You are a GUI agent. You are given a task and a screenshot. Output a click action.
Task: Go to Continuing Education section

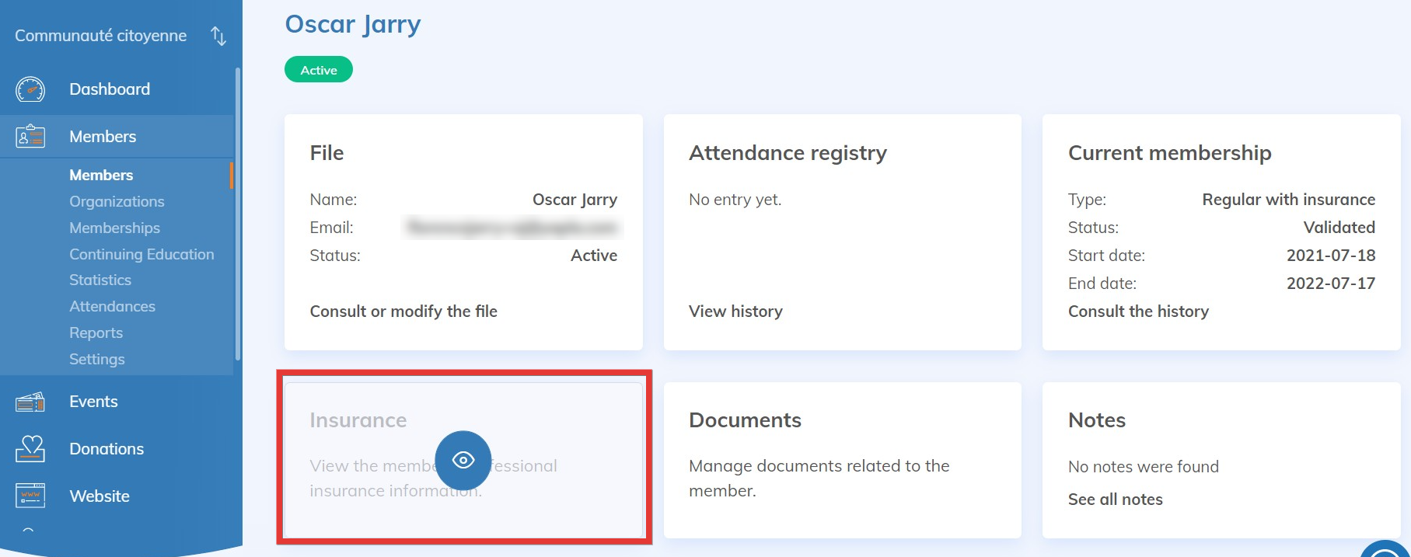click(141, 254)
